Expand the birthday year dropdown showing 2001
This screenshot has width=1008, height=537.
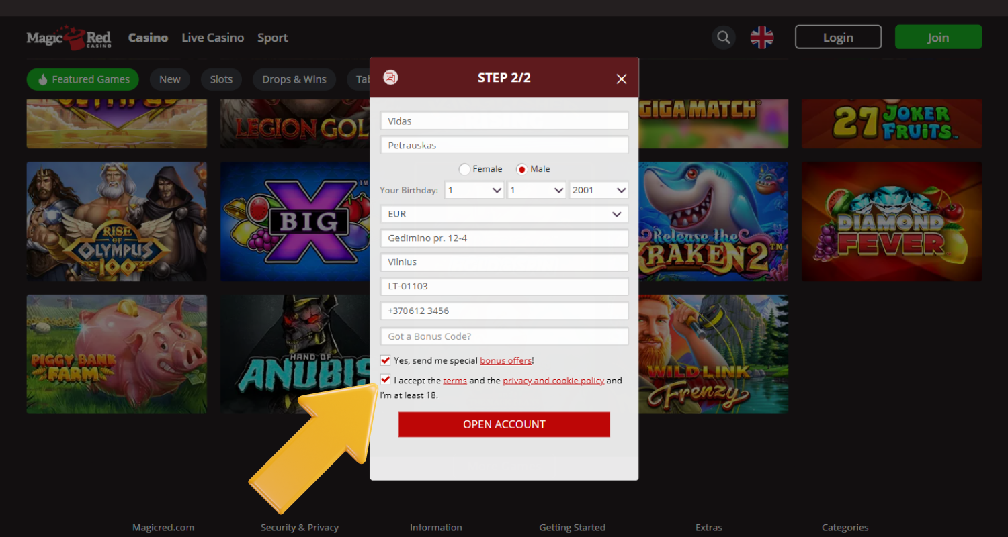click(x=599, y=190)
